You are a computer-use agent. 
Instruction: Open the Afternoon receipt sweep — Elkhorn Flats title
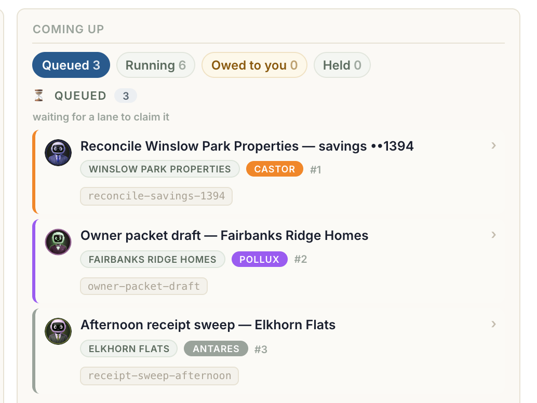[208, 325]
